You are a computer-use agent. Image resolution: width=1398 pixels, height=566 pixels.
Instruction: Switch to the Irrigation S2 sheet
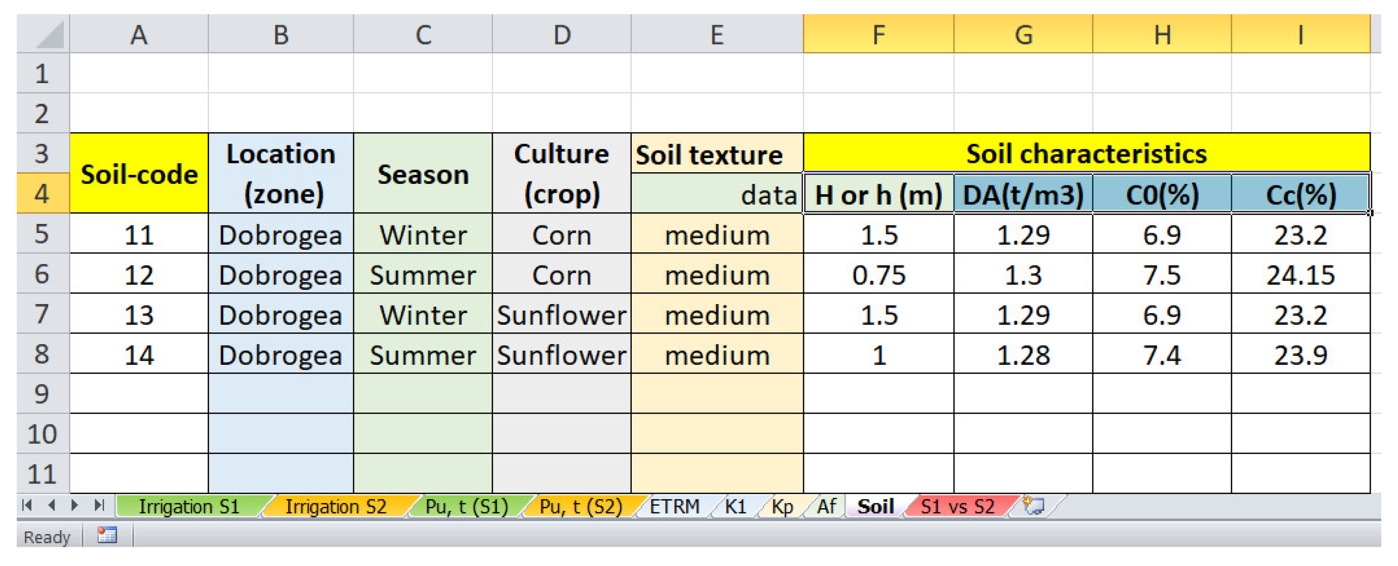(x=335, y=506)
